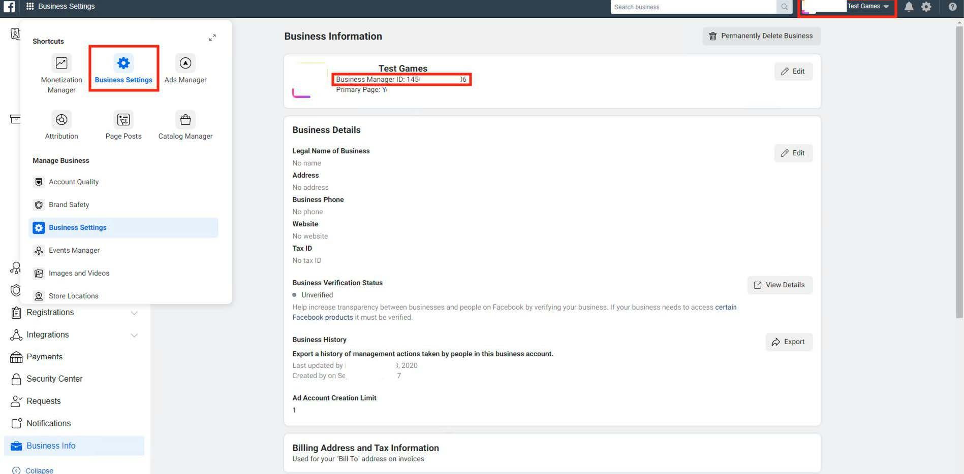Click the apps grid icon next to Facebook logo

pyautogui.click(x=29, y=6)
